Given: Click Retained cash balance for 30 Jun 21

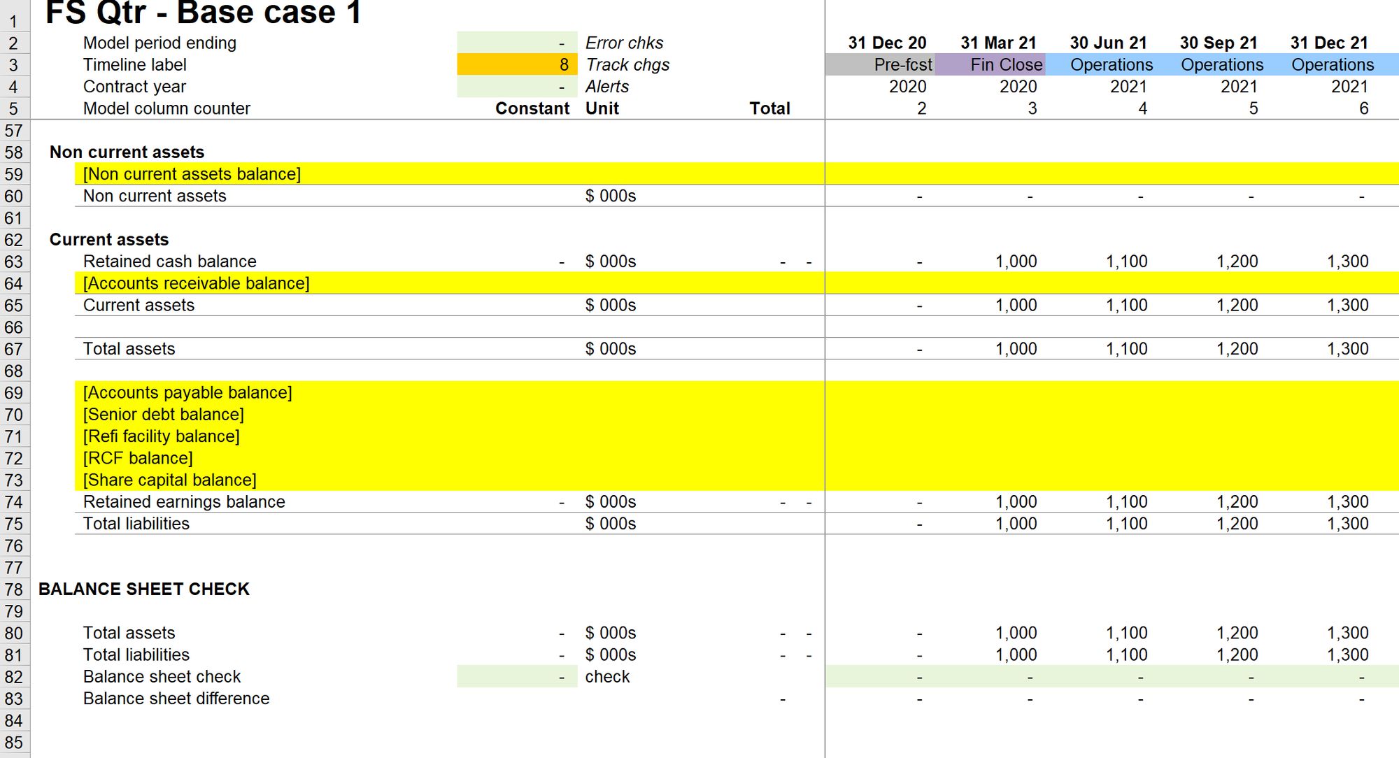Looking at the screenshot, I should click(x=1126, y=262).
